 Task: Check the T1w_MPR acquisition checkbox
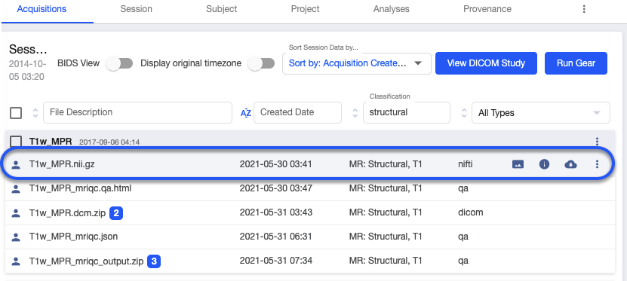16,142
